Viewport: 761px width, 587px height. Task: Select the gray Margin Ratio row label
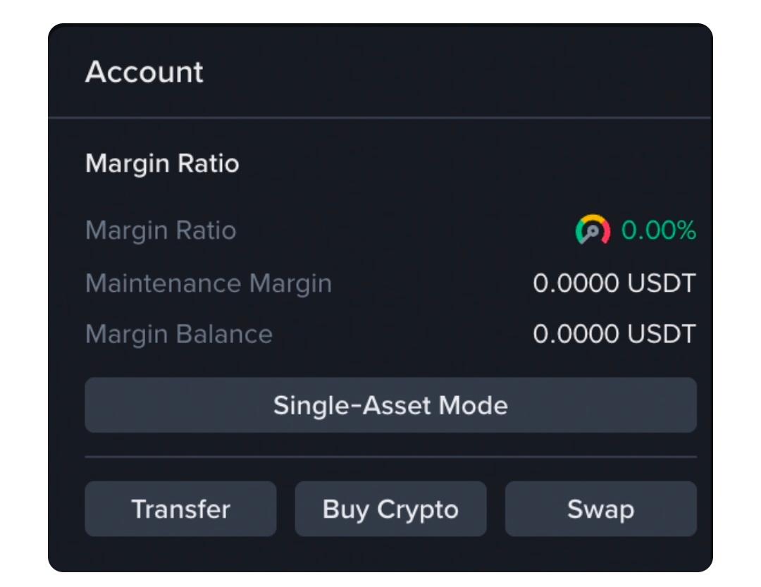pyautogui.click(x=161, y=230)
